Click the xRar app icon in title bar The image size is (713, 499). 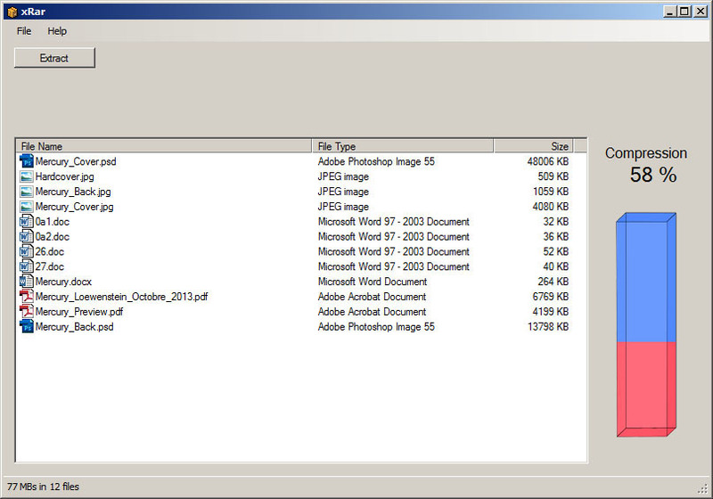click(x=10, y=11)
